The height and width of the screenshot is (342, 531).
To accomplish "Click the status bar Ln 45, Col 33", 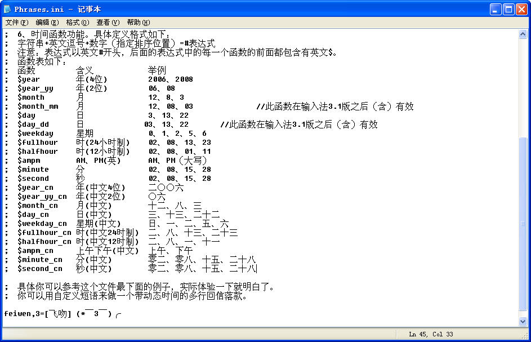I will 431,334.
